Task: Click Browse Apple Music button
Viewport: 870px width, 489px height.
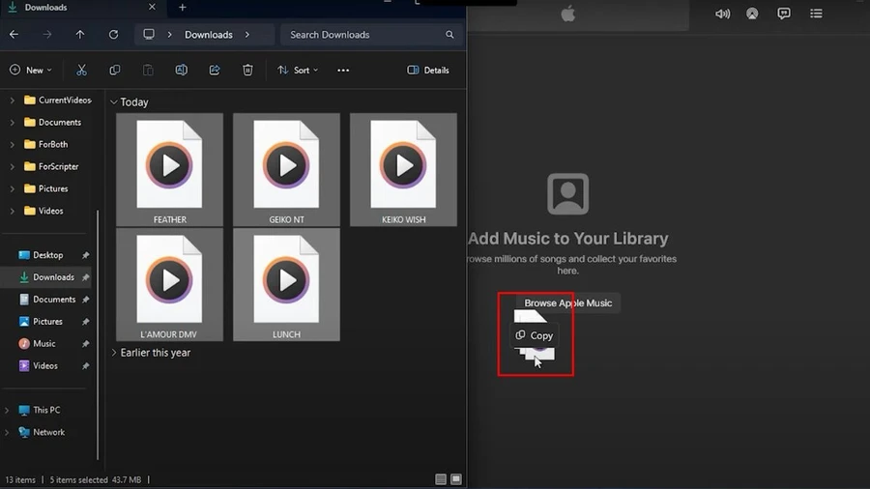Action: [x=568, y=303]
